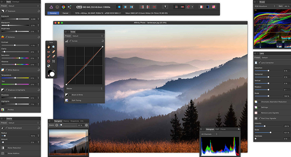Viewport: 291px width, 157px height.
Task: Toggle the first blue clipping indicator icon
Action: [119, 7]
